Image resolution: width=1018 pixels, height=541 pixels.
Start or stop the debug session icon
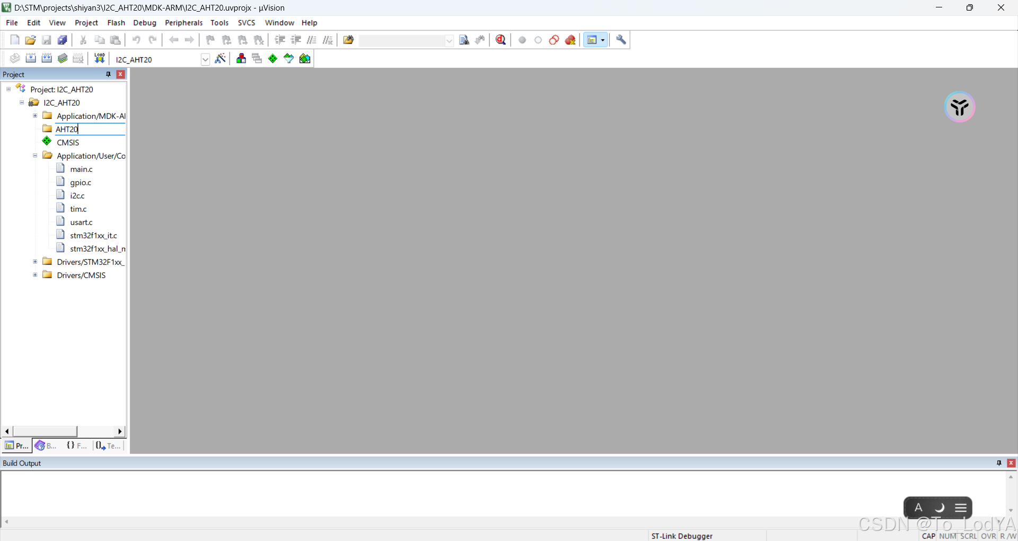(x=501, y=40)
